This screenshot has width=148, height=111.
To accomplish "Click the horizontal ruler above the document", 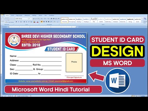I will click(43, 27).
